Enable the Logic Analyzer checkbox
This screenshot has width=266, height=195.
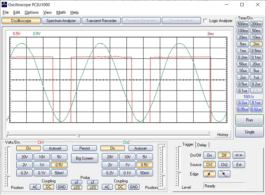point(205,21)
